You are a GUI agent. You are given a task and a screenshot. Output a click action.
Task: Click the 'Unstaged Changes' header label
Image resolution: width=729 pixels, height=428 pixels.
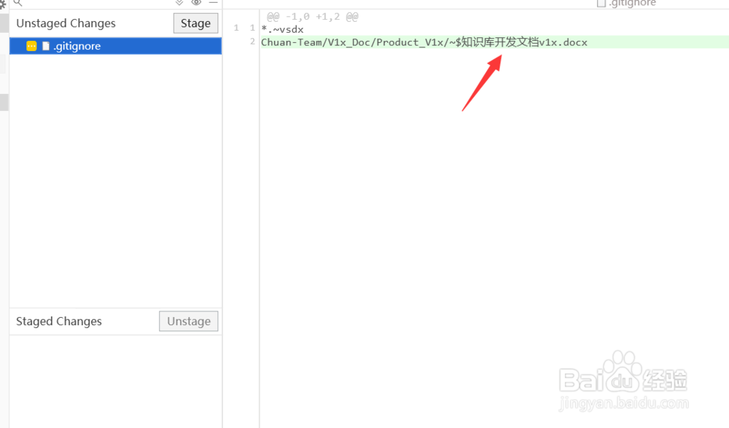tap(66, 23)
